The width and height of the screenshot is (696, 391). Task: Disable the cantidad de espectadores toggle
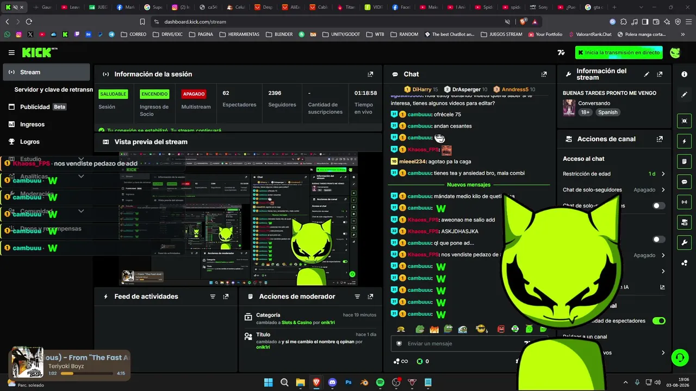click(x=658, y=321)
